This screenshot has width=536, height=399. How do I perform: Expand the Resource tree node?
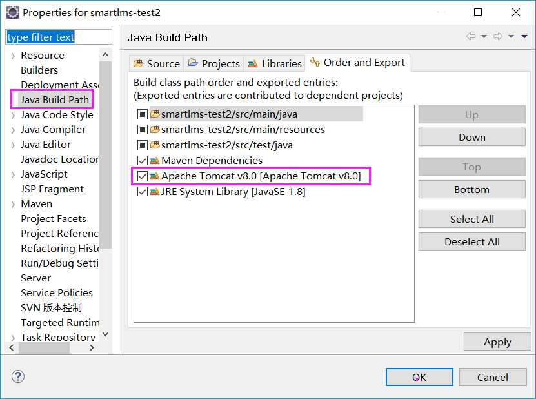(x=13, y=56)
